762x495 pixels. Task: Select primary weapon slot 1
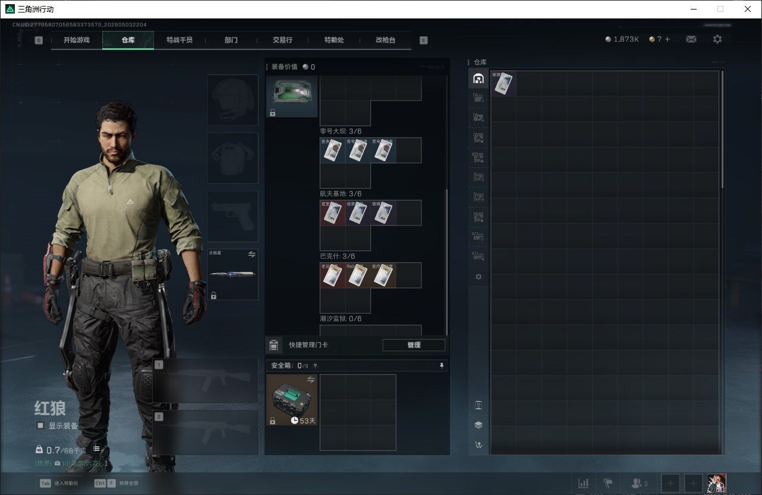point(205,381)
